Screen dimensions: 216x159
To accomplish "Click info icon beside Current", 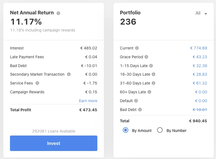I will click(137, 48).
